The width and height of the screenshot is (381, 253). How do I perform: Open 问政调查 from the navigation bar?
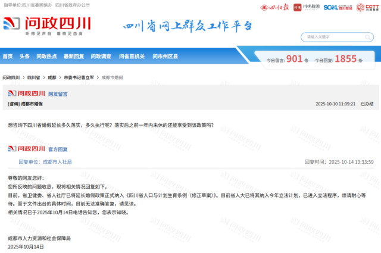click(102, 57)
